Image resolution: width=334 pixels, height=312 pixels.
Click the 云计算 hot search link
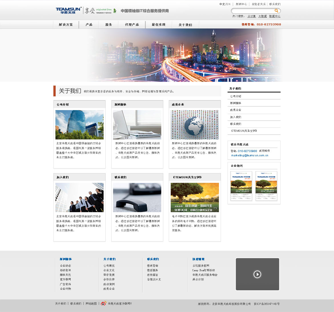click(x=251, y=16)
